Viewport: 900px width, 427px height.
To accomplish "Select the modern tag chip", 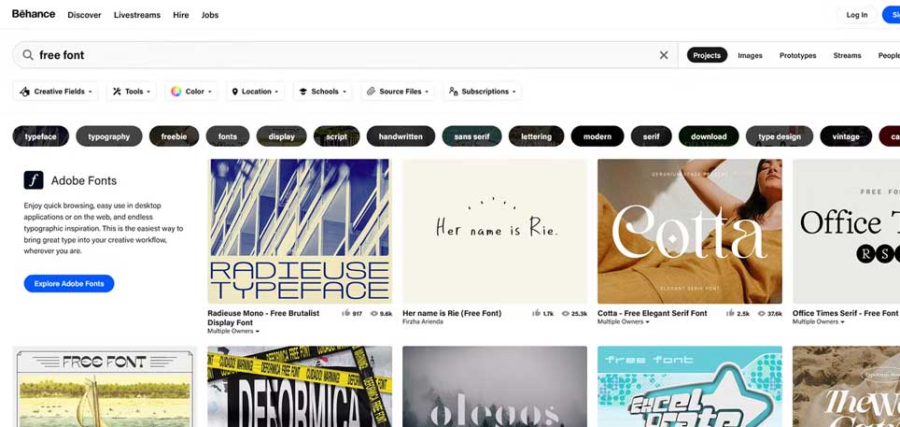I will (x=598, y=136).
